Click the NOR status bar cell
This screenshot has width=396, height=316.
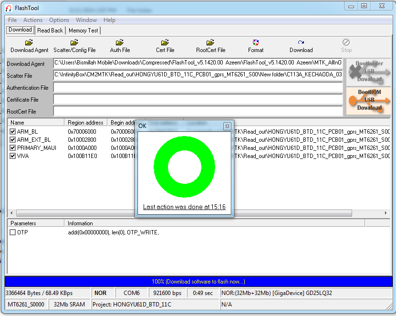point(102,293)
